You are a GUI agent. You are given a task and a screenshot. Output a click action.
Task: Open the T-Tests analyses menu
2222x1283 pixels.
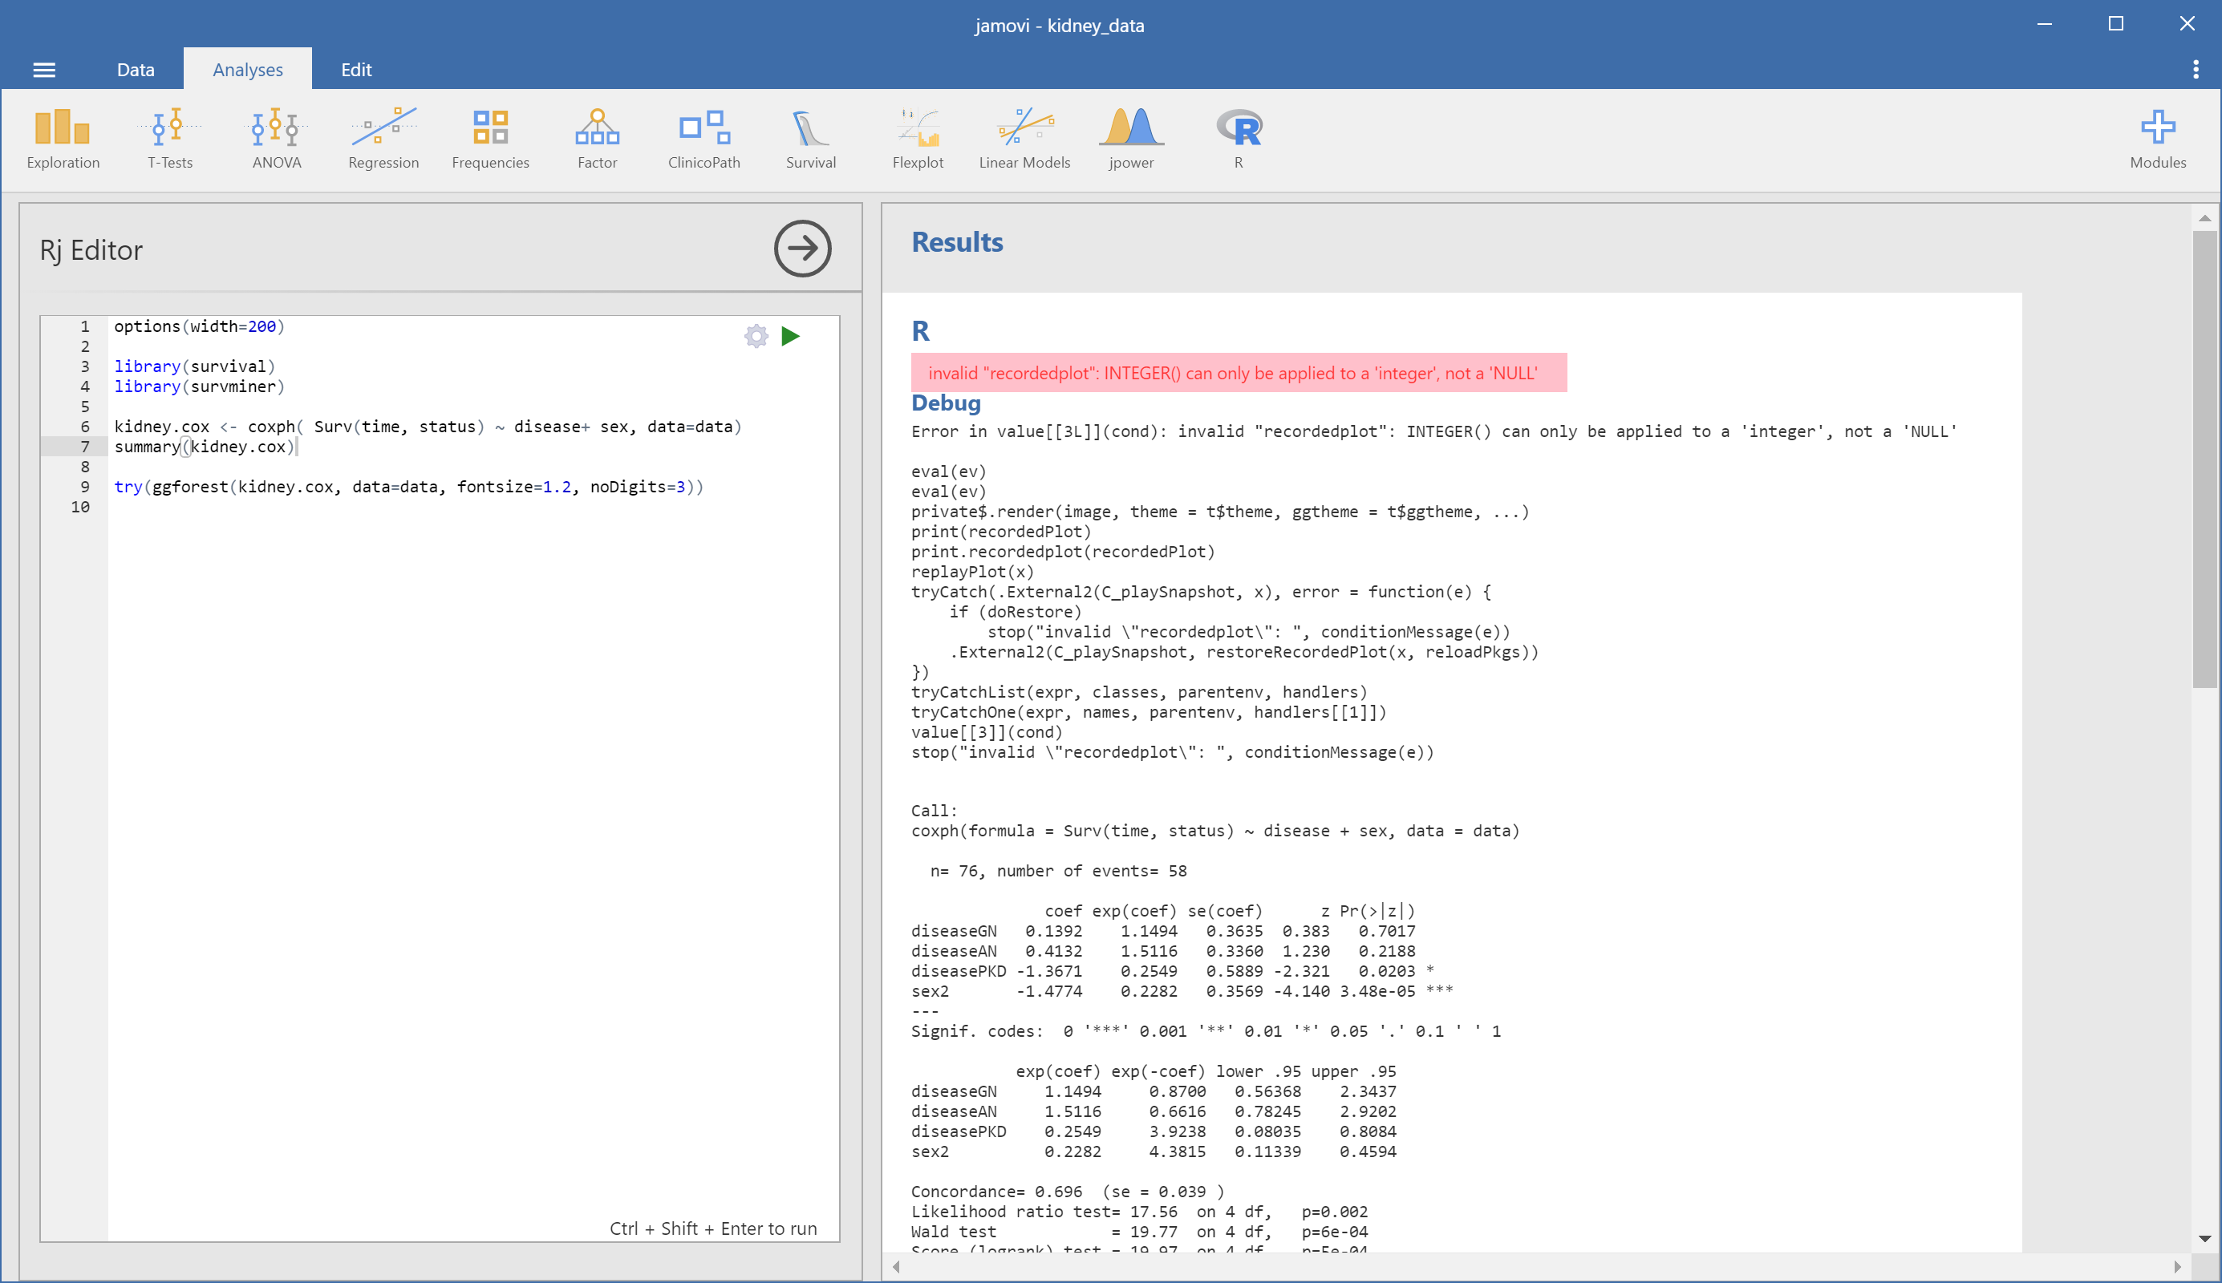point(169,139)
